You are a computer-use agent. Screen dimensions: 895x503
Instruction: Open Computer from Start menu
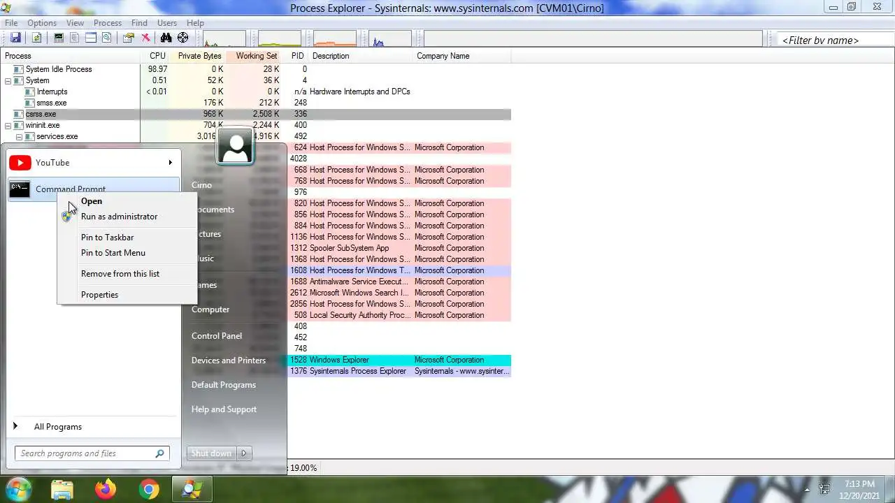(x=210, y=309)
